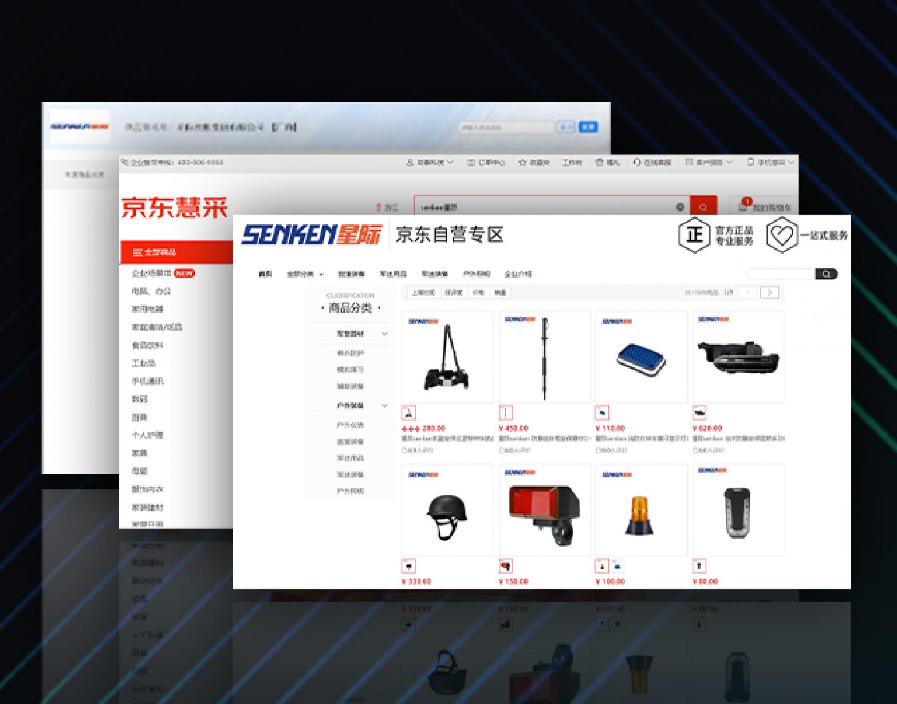This screenshot has width=897, height=704.
Task: Click the 家用电器 category link
Action: pyautogui.click(x=147, y=309)
